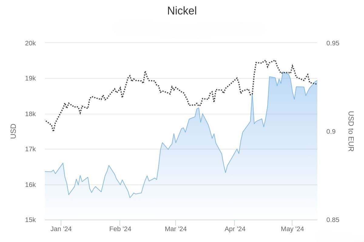364x242 pixels.
Task: Click the Feb '24 date label
Action: [120, 229]
